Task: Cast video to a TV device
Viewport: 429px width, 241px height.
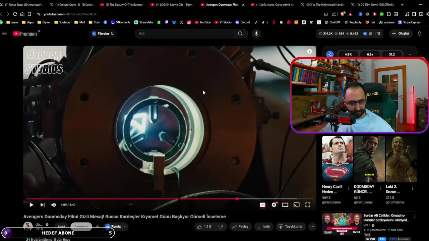Action: click(297, 205)
